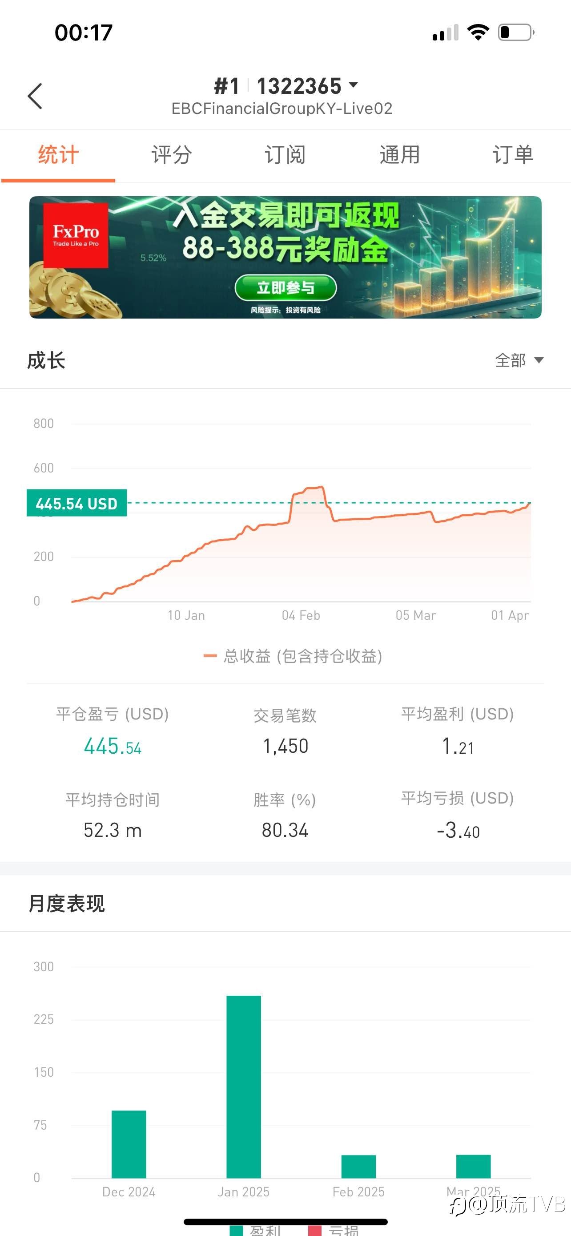Tap the Wi-Fi status icon
The image size is (571, 1236).
coord(478,32)
